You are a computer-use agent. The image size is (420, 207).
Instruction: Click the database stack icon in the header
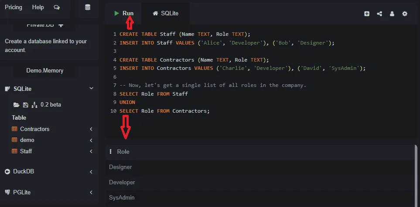tap(88, 7)
